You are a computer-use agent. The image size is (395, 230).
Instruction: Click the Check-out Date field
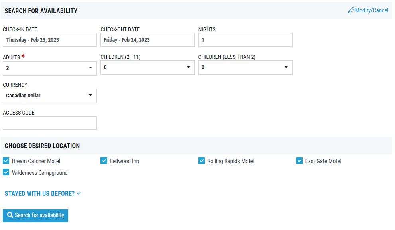point(147,40)
